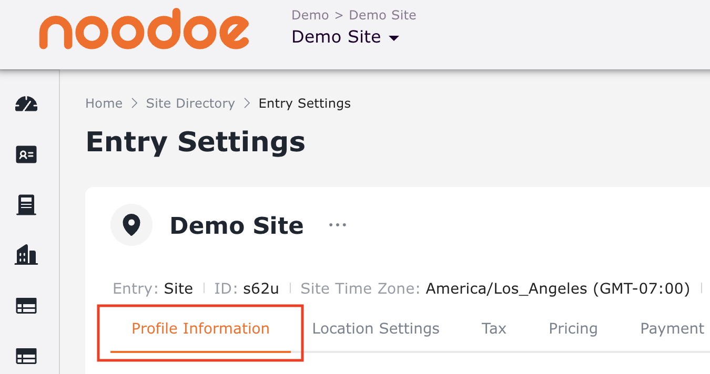The height and width of the screenshot is (374, 710).
Task: Navigate to Home in the breadcrumb
Action: tap(104, 103)
